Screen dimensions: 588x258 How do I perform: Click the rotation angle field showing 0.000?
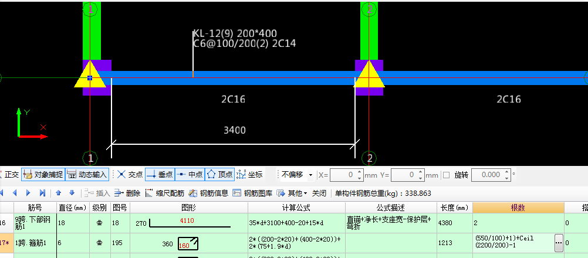tap(488, 175)
